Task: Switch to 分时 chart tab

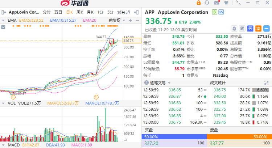Action: pyautogui.click(x=47, y=12)
